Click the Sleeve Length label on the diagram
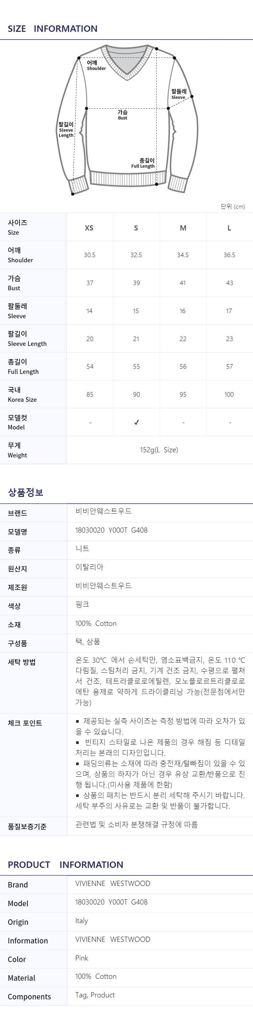The height and width of the screenshot is (1027, 253). click(66, 130)
